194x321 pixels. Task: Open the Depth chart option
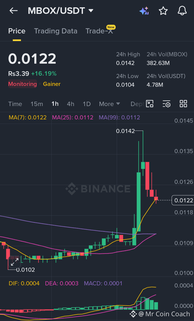[137, 104]
